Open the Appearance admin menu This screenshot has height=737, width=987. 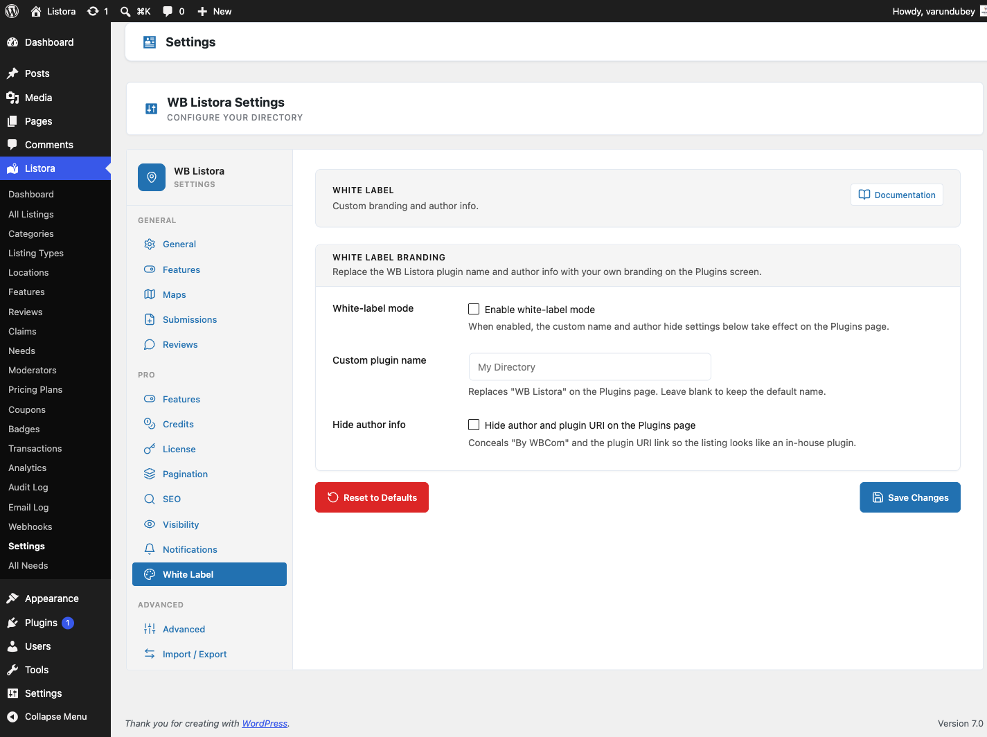[55, 598]
